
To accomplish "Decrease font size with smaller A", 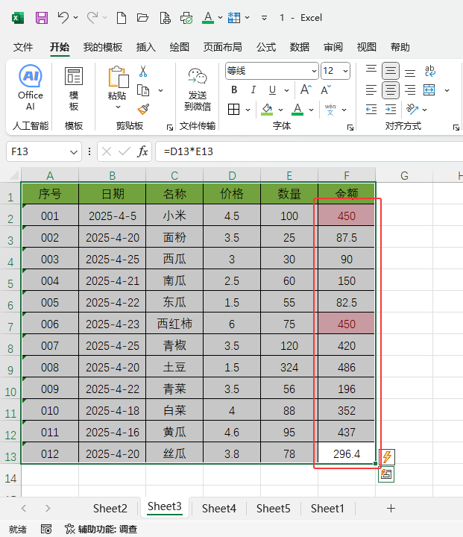I will [326, 89].
